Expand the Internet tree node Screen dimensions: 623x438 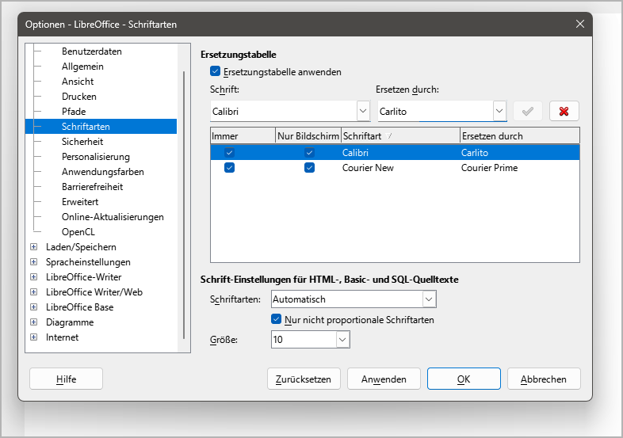click(x=34, y=337)
